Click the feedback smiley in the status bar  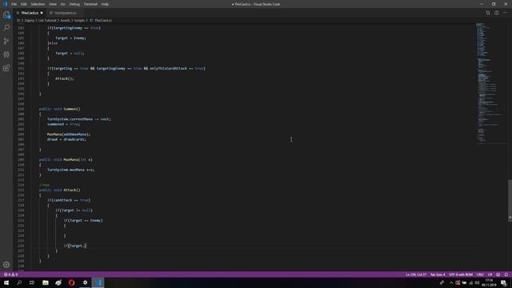498,274
